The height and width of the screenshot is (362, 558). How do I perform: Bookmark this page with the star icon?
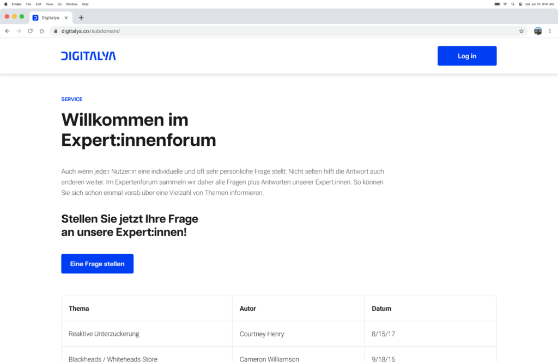(521, 31)
